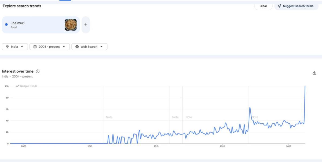The height and width of the screenshot is (162, 322).
Task: Click the globe icon in Web Search filter
Action: pos(77,47)
